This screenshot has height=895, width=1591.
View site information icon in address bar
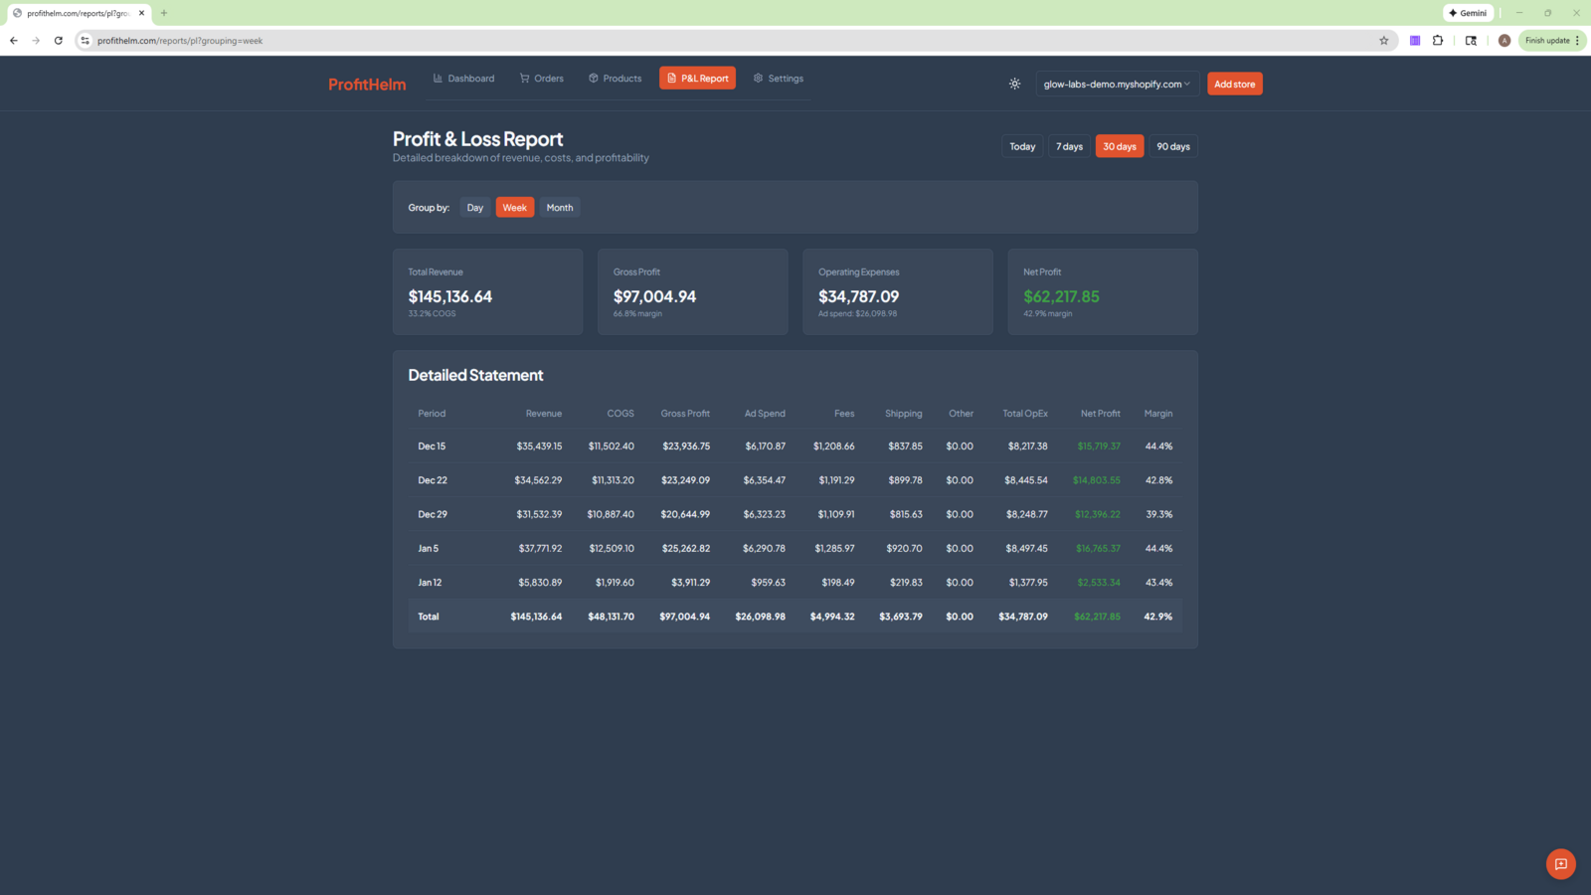[x=86, y=41]
